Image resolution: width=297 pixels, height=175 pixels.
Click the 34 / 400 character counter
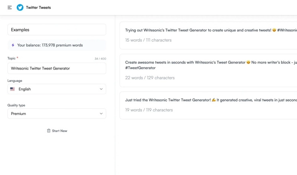[100, 59]
